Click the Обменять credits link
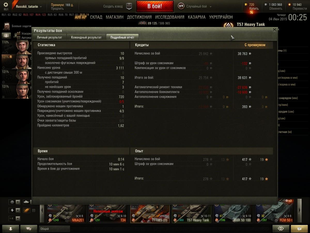Image resolution: width=310 pixels, height=233 pixels. click(276, 9)
